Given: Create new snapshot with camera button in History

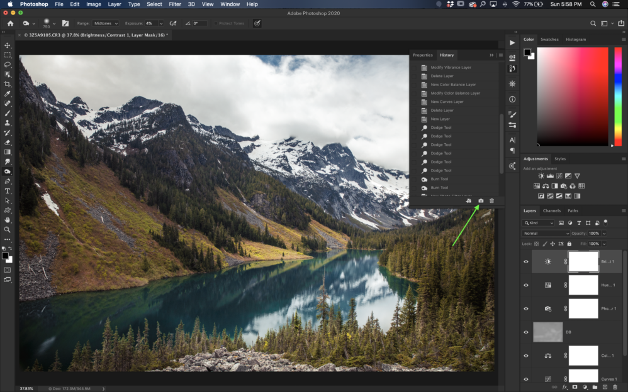Looking at the screenshot, I should click(x=481, y=201).
